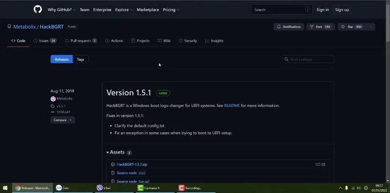Viewport: 390px width, 193px height.
Task: Click the Notifications bell button
Action: (x=289, y=27)
